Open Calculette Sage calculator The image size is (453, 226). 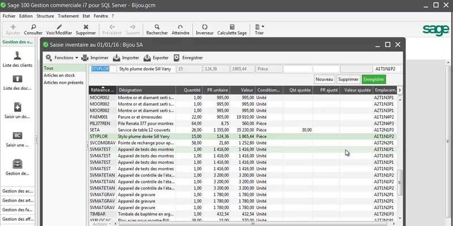click(232, 27)
